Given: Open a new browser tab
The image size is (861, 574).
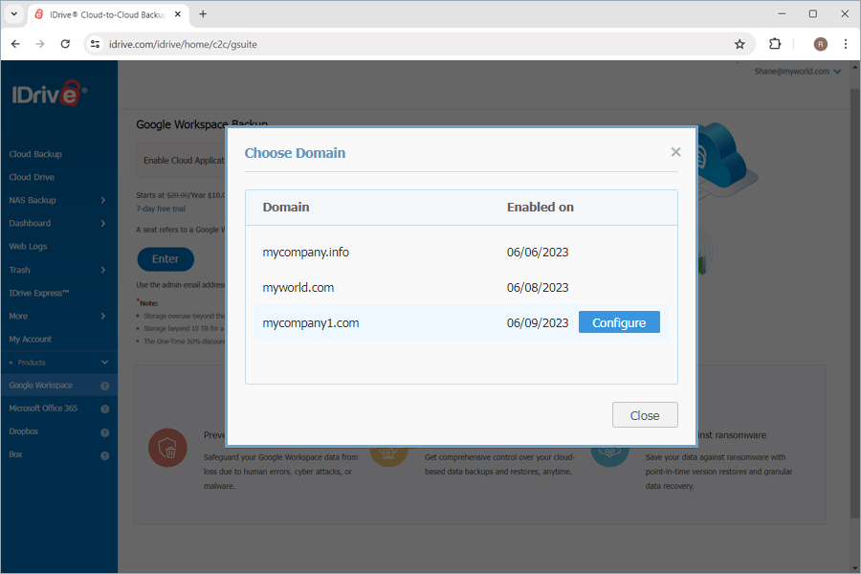Looking at the screenshot, I should click(203, 14).
